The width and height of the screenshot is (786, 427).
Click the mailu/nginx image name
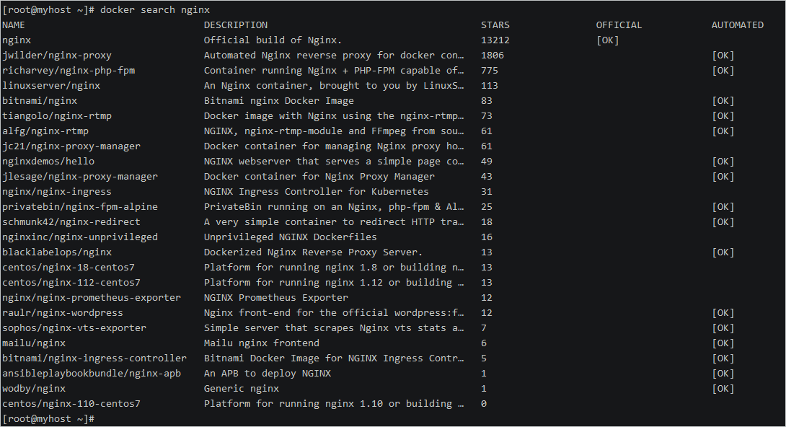[x=34, y=343]
